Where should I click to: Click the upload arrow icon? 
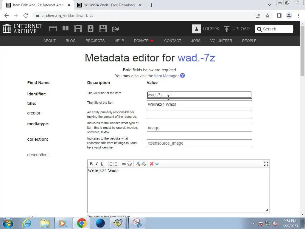pyautogui.click(x=226, y=29)
